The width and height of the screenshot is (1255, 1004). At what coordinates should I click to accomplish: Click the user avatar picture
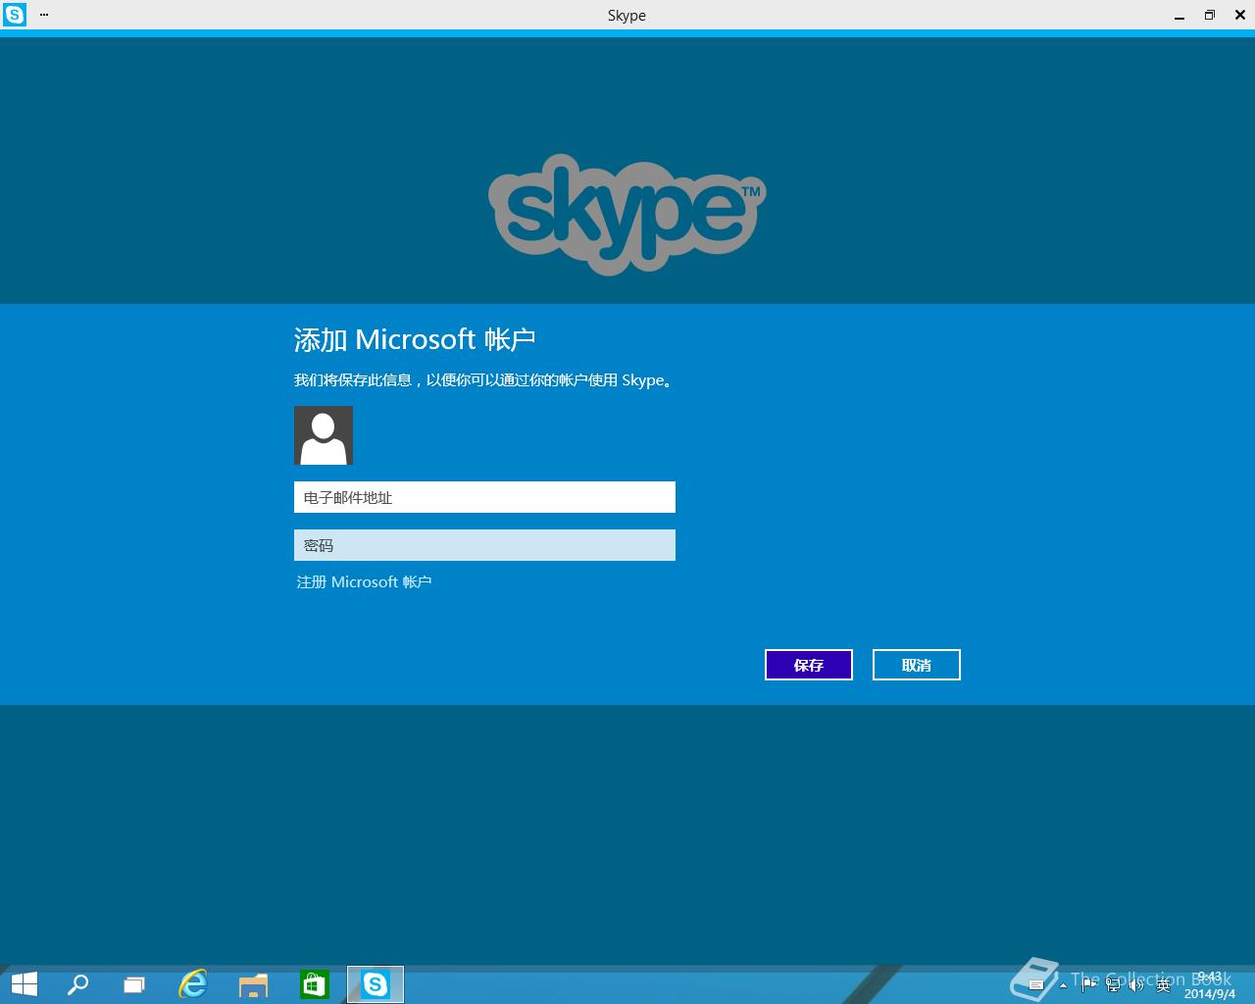tap(324, 435)
